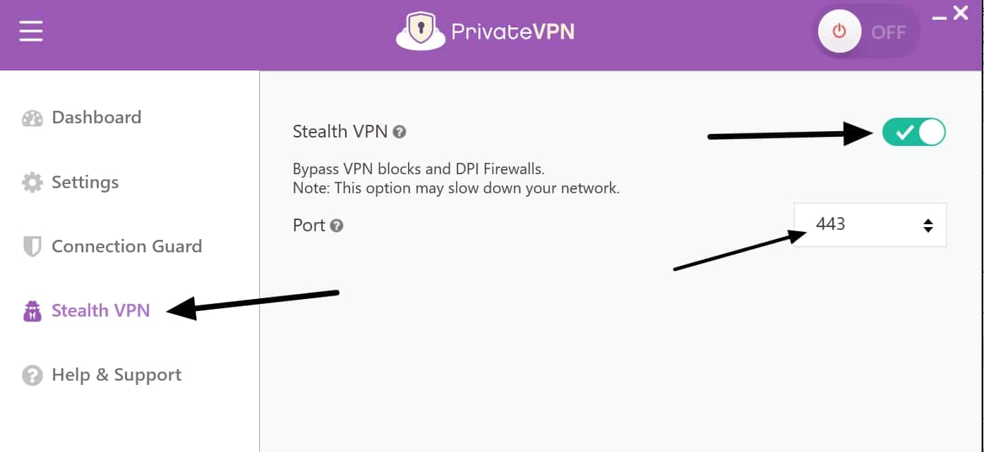The height and width of the screenshot is (452, 984).
Task: Click the PrivateVPN title text
Action: pyautogui.click(x=512, y=32)
